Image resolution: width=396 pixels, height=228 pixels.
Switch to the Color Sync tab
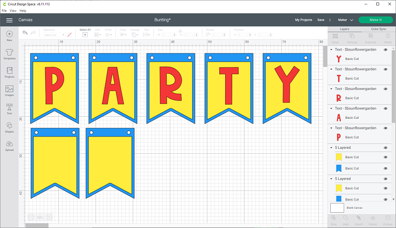click(x=378, y=29)
